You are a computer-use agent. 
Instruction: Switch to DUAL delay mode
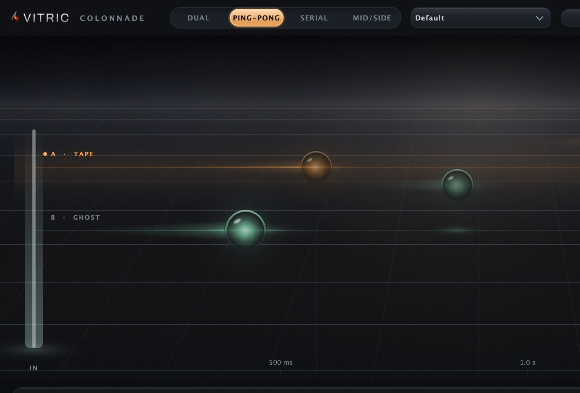[198, 18]
